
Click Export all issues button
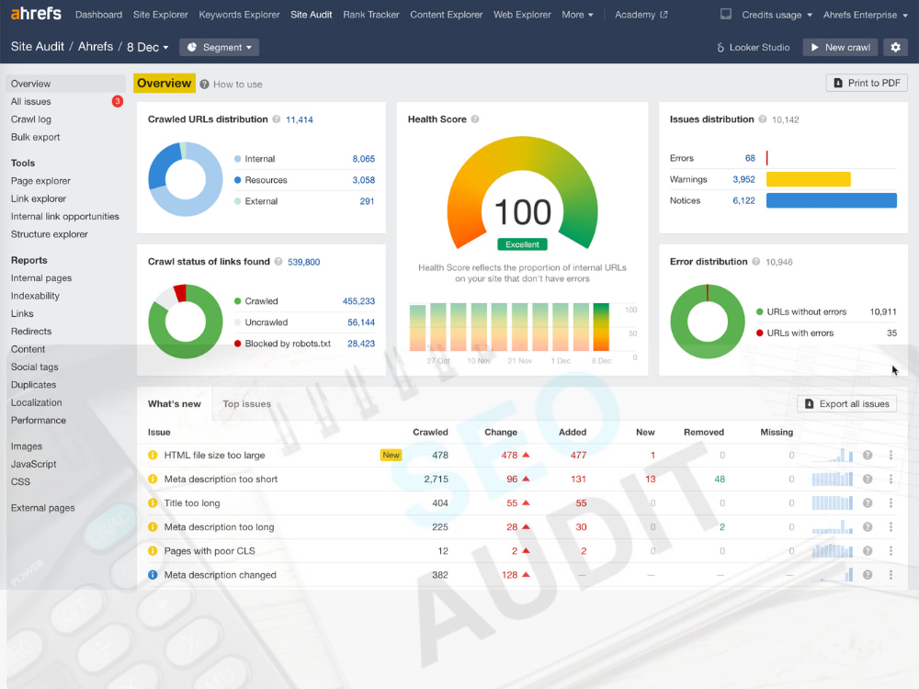846,403
